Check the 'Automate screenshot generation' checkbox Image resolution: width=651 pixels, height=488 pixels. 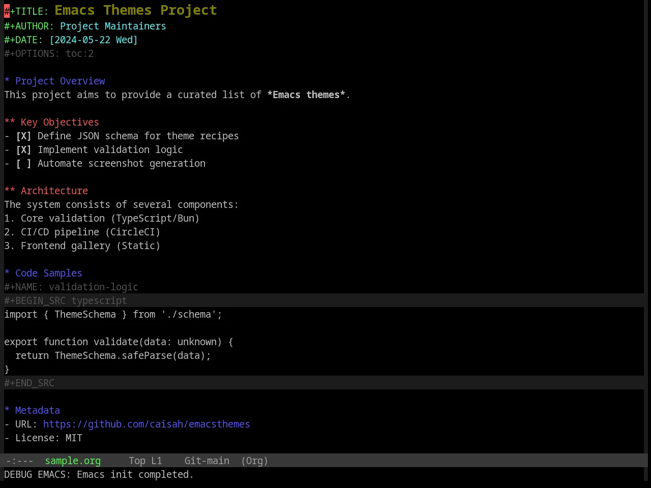tap(23, 163)
